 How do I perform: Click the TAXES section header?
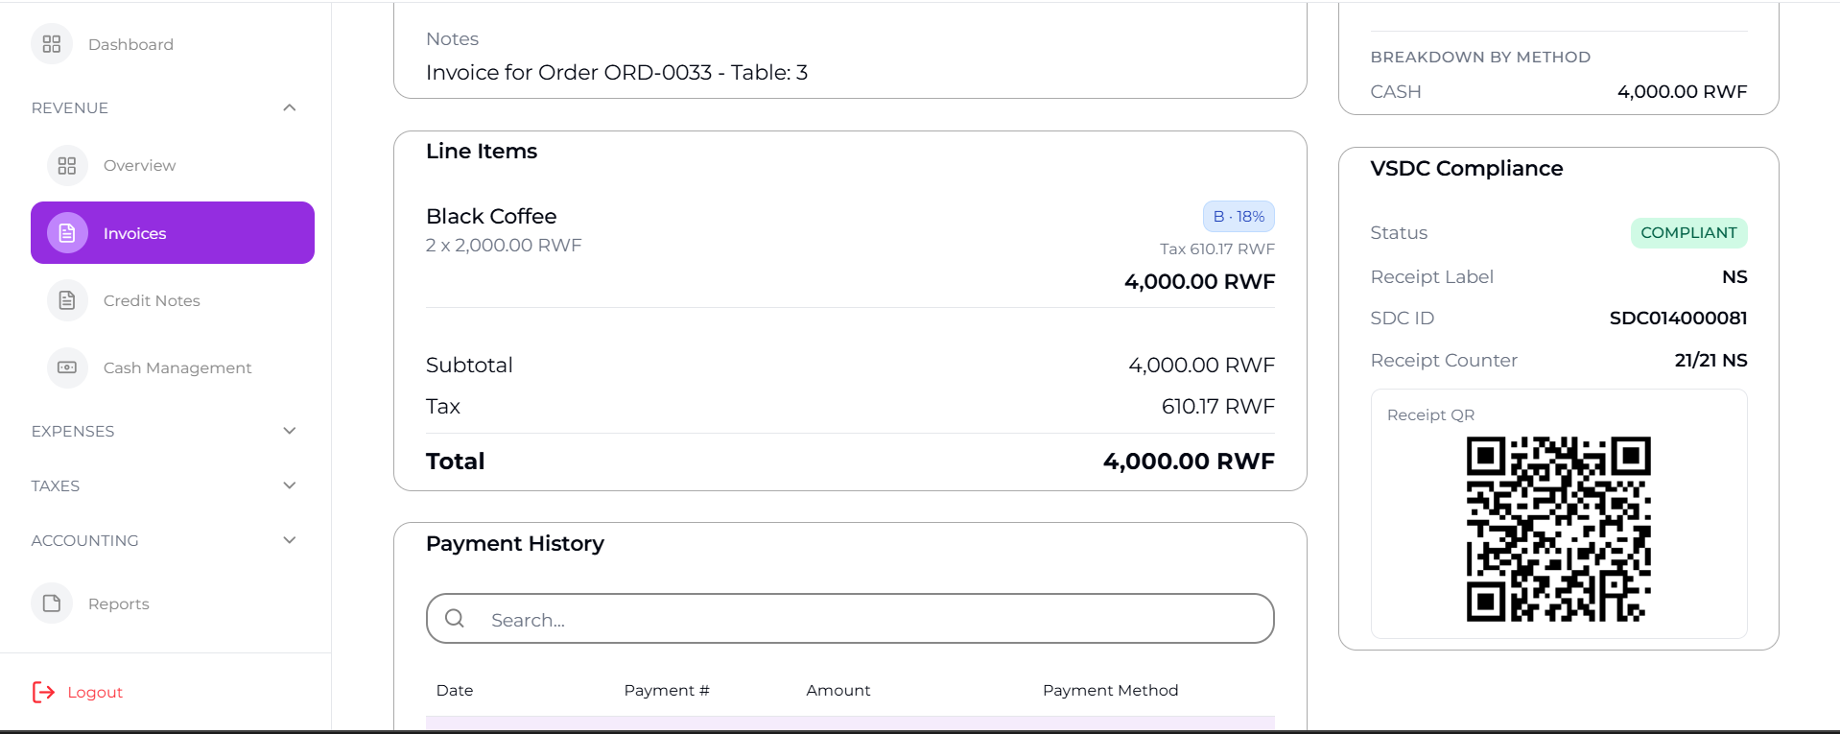(56, 485)
